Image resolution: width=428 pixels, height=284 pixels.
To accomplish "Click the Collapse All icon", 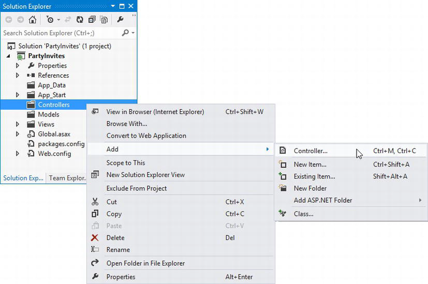I will (92, 20).
